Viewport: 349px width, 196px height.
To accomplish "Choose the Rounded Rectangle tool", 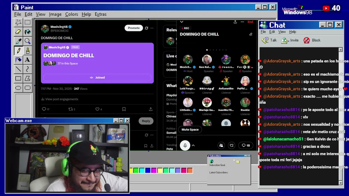I will pos(28,88).
